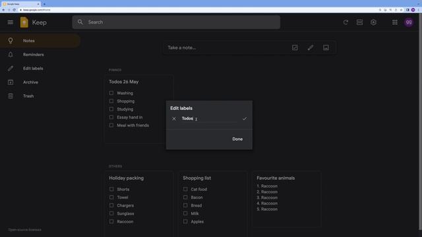
Task: Click the Edit labels pencil icon
Action: pos(11,68)
